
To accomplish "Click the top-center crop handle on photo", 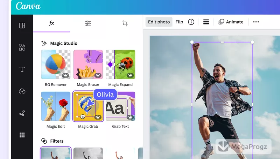I will point(222,42).
